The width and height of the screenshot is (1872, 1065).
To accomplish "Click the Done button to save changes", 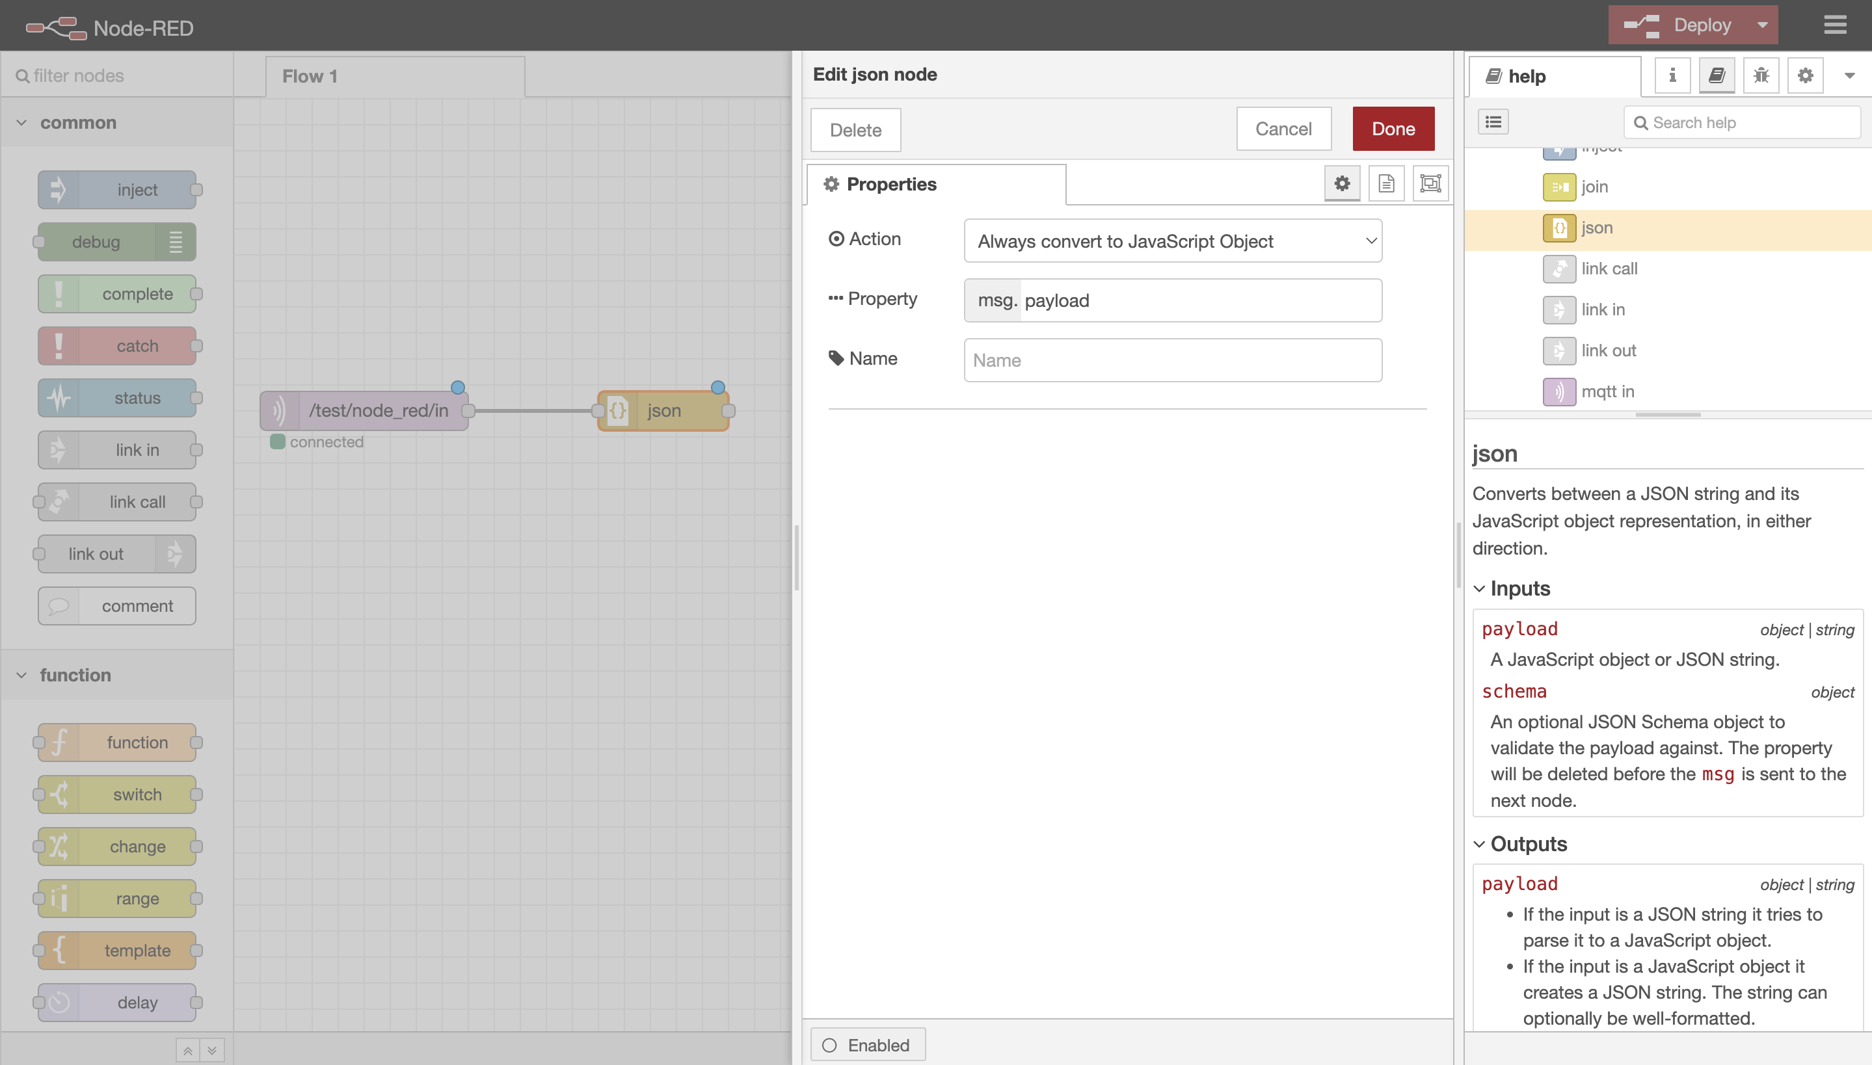I will (x=1394, y=129).
